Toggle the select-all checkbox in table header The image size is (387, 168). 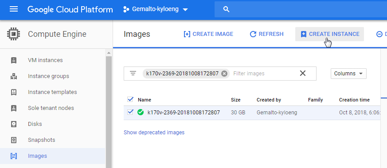point(130,99)
